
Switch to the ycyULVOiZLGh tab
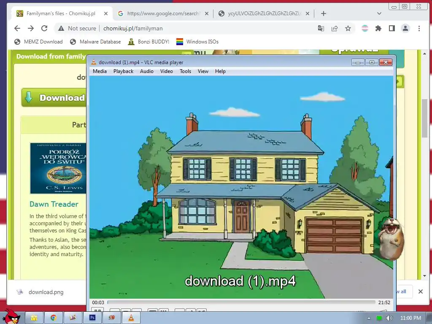(264, 13)
